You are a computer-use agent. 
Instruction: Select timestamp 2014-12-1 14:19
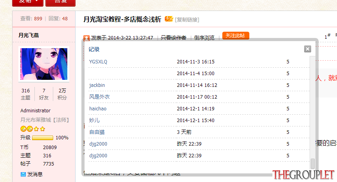coord(196,108)
